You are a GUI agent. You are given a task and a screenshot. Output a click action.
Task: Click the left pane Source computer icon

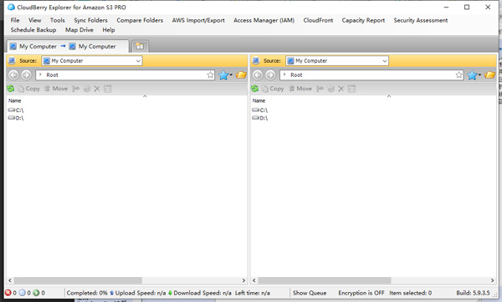coord(12,61)
